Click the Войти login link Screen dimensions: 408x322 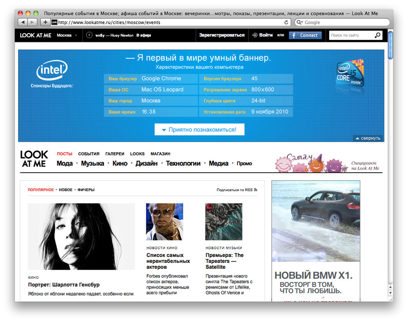pyautogui.click(x=263, y=35)
